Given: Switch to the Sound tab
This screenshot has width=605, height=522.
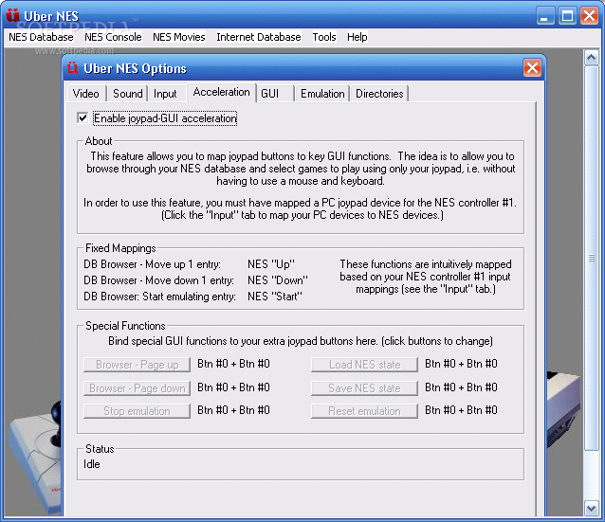Looking at the screenshot, I should (x=128, y=94).
